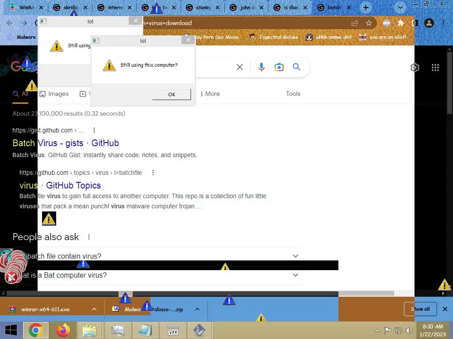Open Action Center flag tray icon
This screenshot has width=453, height=339.
point(388,330)
